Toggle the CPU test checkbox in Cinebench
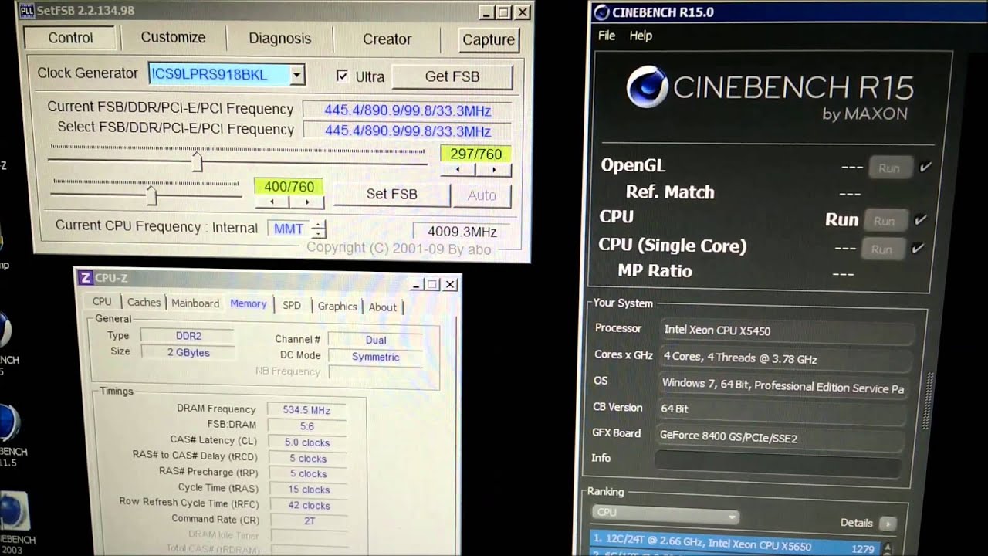 pos(920,220)
